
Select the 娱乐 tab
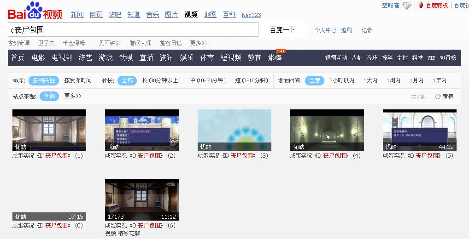[x=187, y=57]
